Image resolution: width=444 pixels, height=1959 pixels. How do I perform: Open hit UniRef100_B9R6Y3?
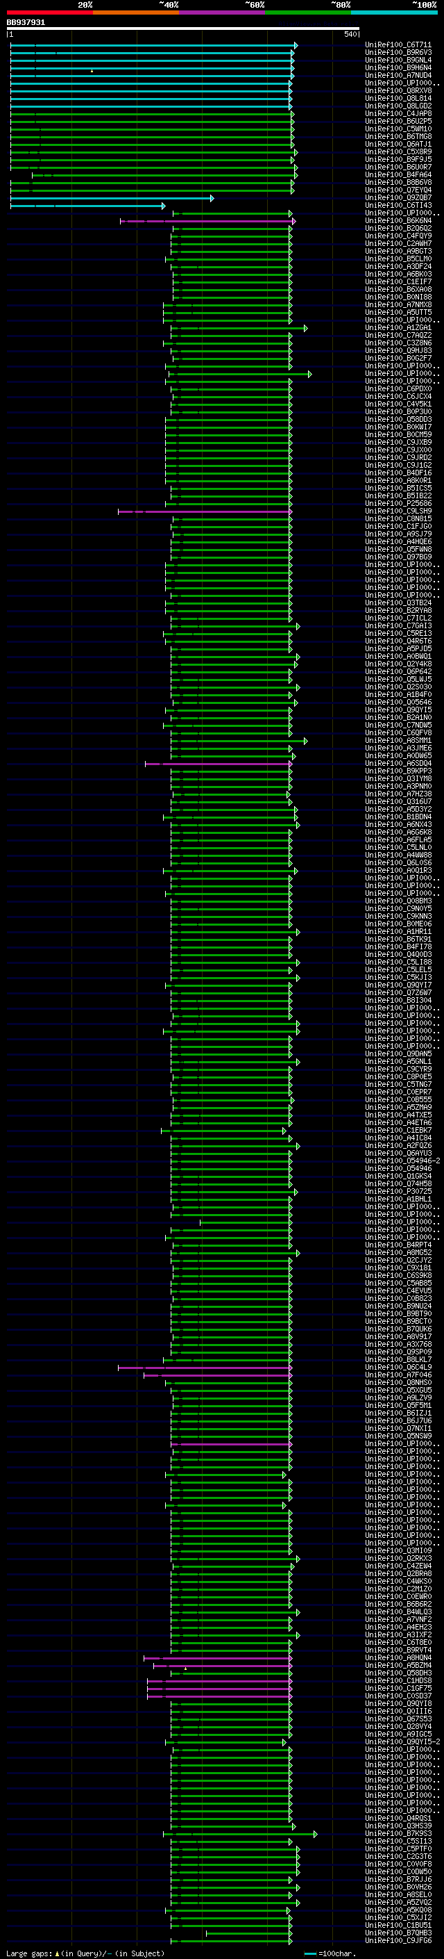coord(398,53)
